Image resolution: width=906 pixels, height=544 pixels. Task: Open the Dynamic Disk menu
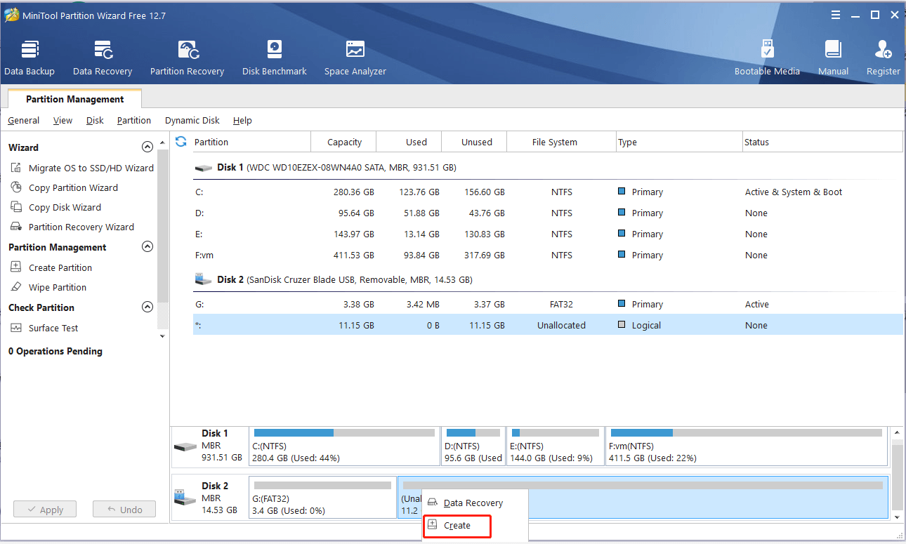tap(192, 121)
